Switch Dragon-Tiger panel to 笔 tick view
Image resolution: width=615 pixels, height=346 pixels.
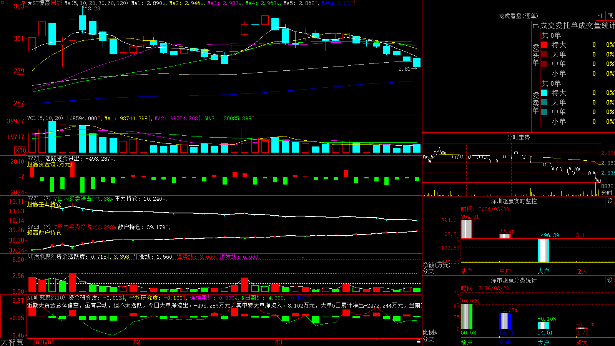(610, 15)
